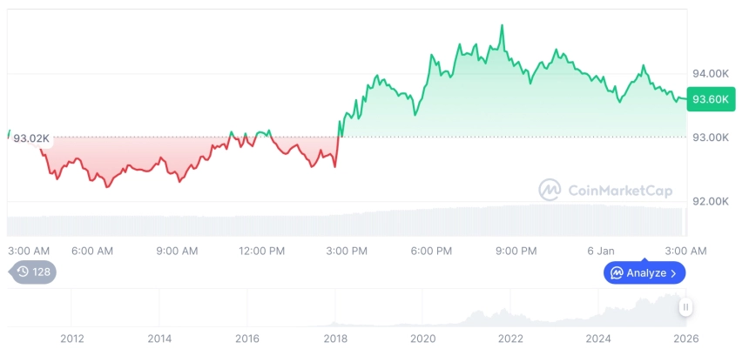
Task: Click the 92.00K price axis label
Action: click(710, 201)
